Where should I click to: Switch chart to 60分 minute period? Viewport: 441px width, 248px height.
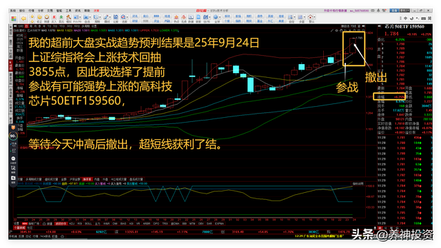click(x=76, y=26)
